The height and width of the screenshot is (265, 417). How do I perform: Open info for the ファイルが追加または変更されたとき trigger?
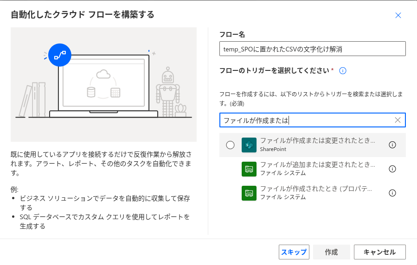(392, 169)
